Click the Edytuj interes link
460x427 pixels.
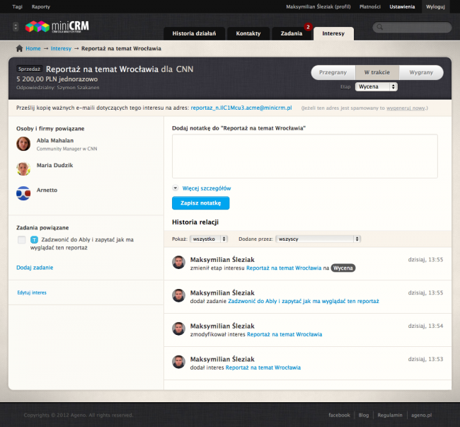point(32,292)
